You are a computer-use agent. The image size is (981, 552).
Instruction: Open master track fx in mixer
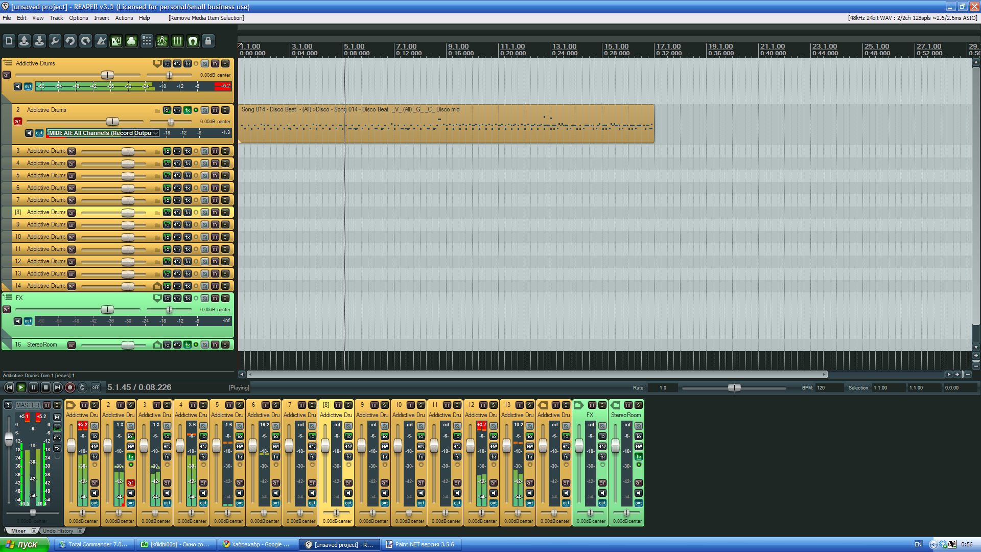coord(57,448)
